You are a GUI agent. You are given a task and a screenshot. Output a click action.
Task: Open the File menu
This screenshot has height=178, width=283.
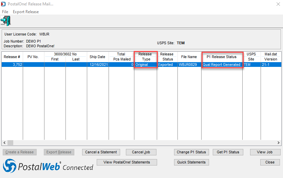pyautogui.click(x=5, y=12)
